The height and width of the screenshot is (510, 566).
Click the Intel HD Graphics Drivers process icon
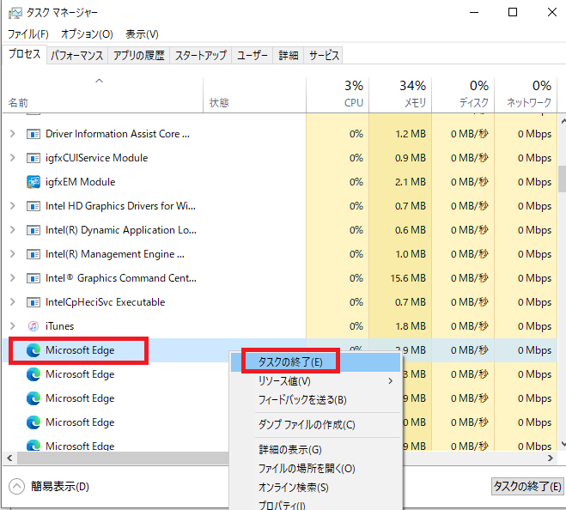coord(33,206)
